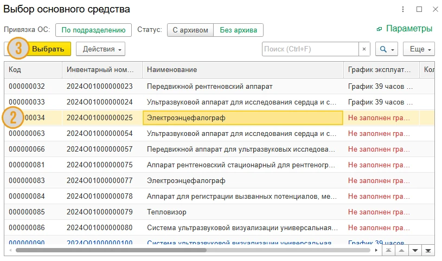Clear the search field with the × icon
The image size is (442, 261).
click(364, 49)
